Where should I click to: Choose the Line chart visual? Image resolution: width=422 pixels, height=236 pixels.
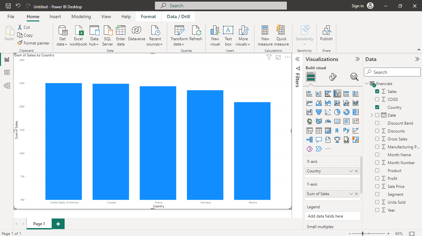pos(309,103)
